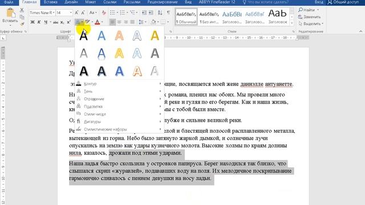The height and width of the screenshot is (205, 365).
Task: Open bulleted list dropdown
Action: coord(117,13)
